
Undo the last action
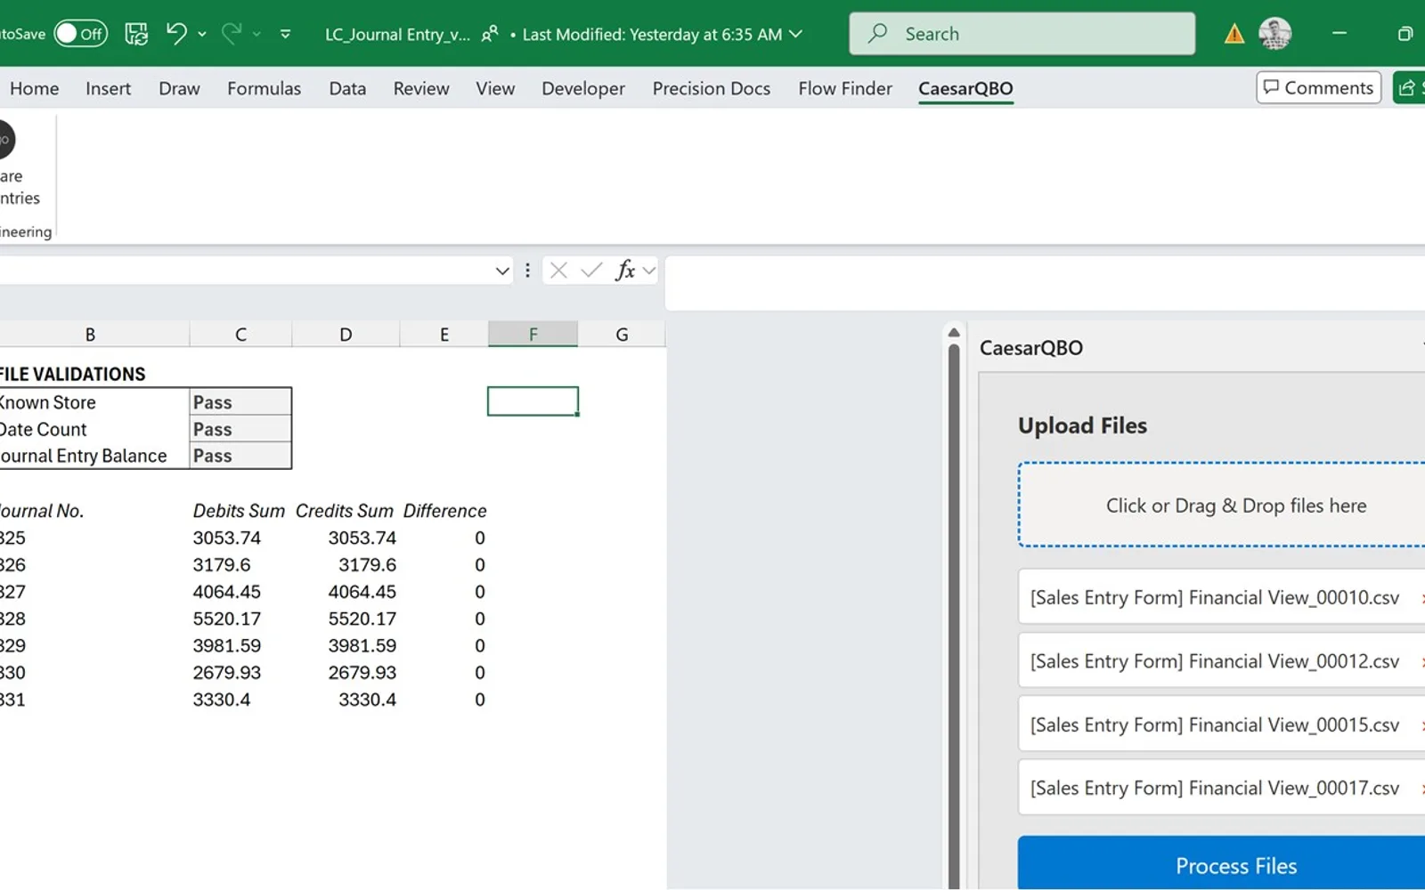(x=176, y=34)
